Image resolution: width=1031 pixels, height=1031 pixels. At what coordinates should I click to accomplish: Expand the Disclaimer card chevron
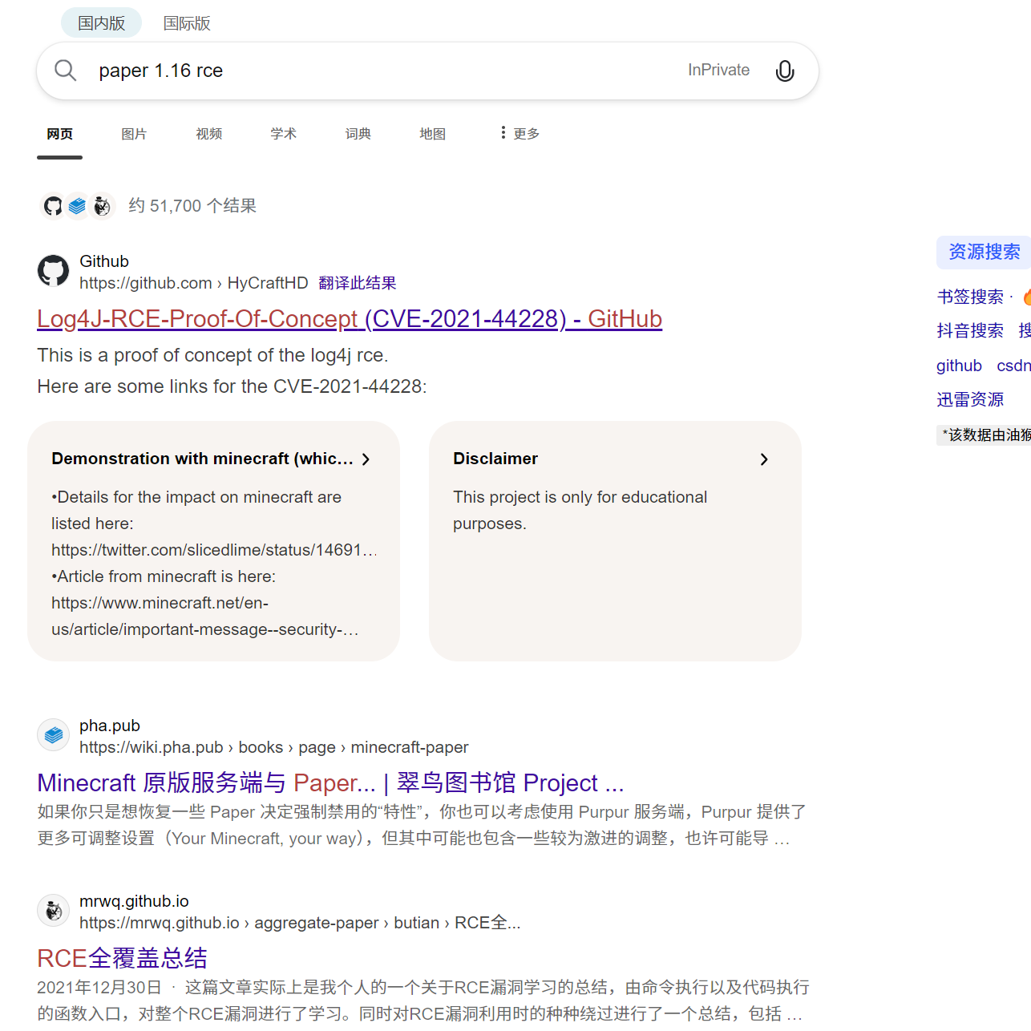[764, 459]
